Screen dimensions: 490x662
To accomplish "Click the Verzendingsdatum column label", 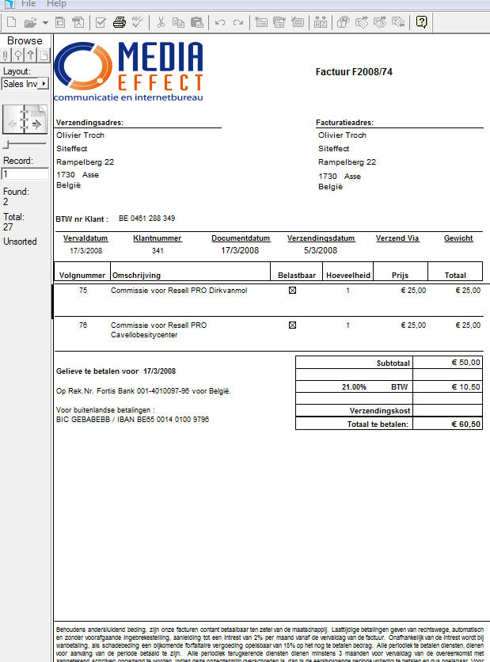I will tap(321, 238).
